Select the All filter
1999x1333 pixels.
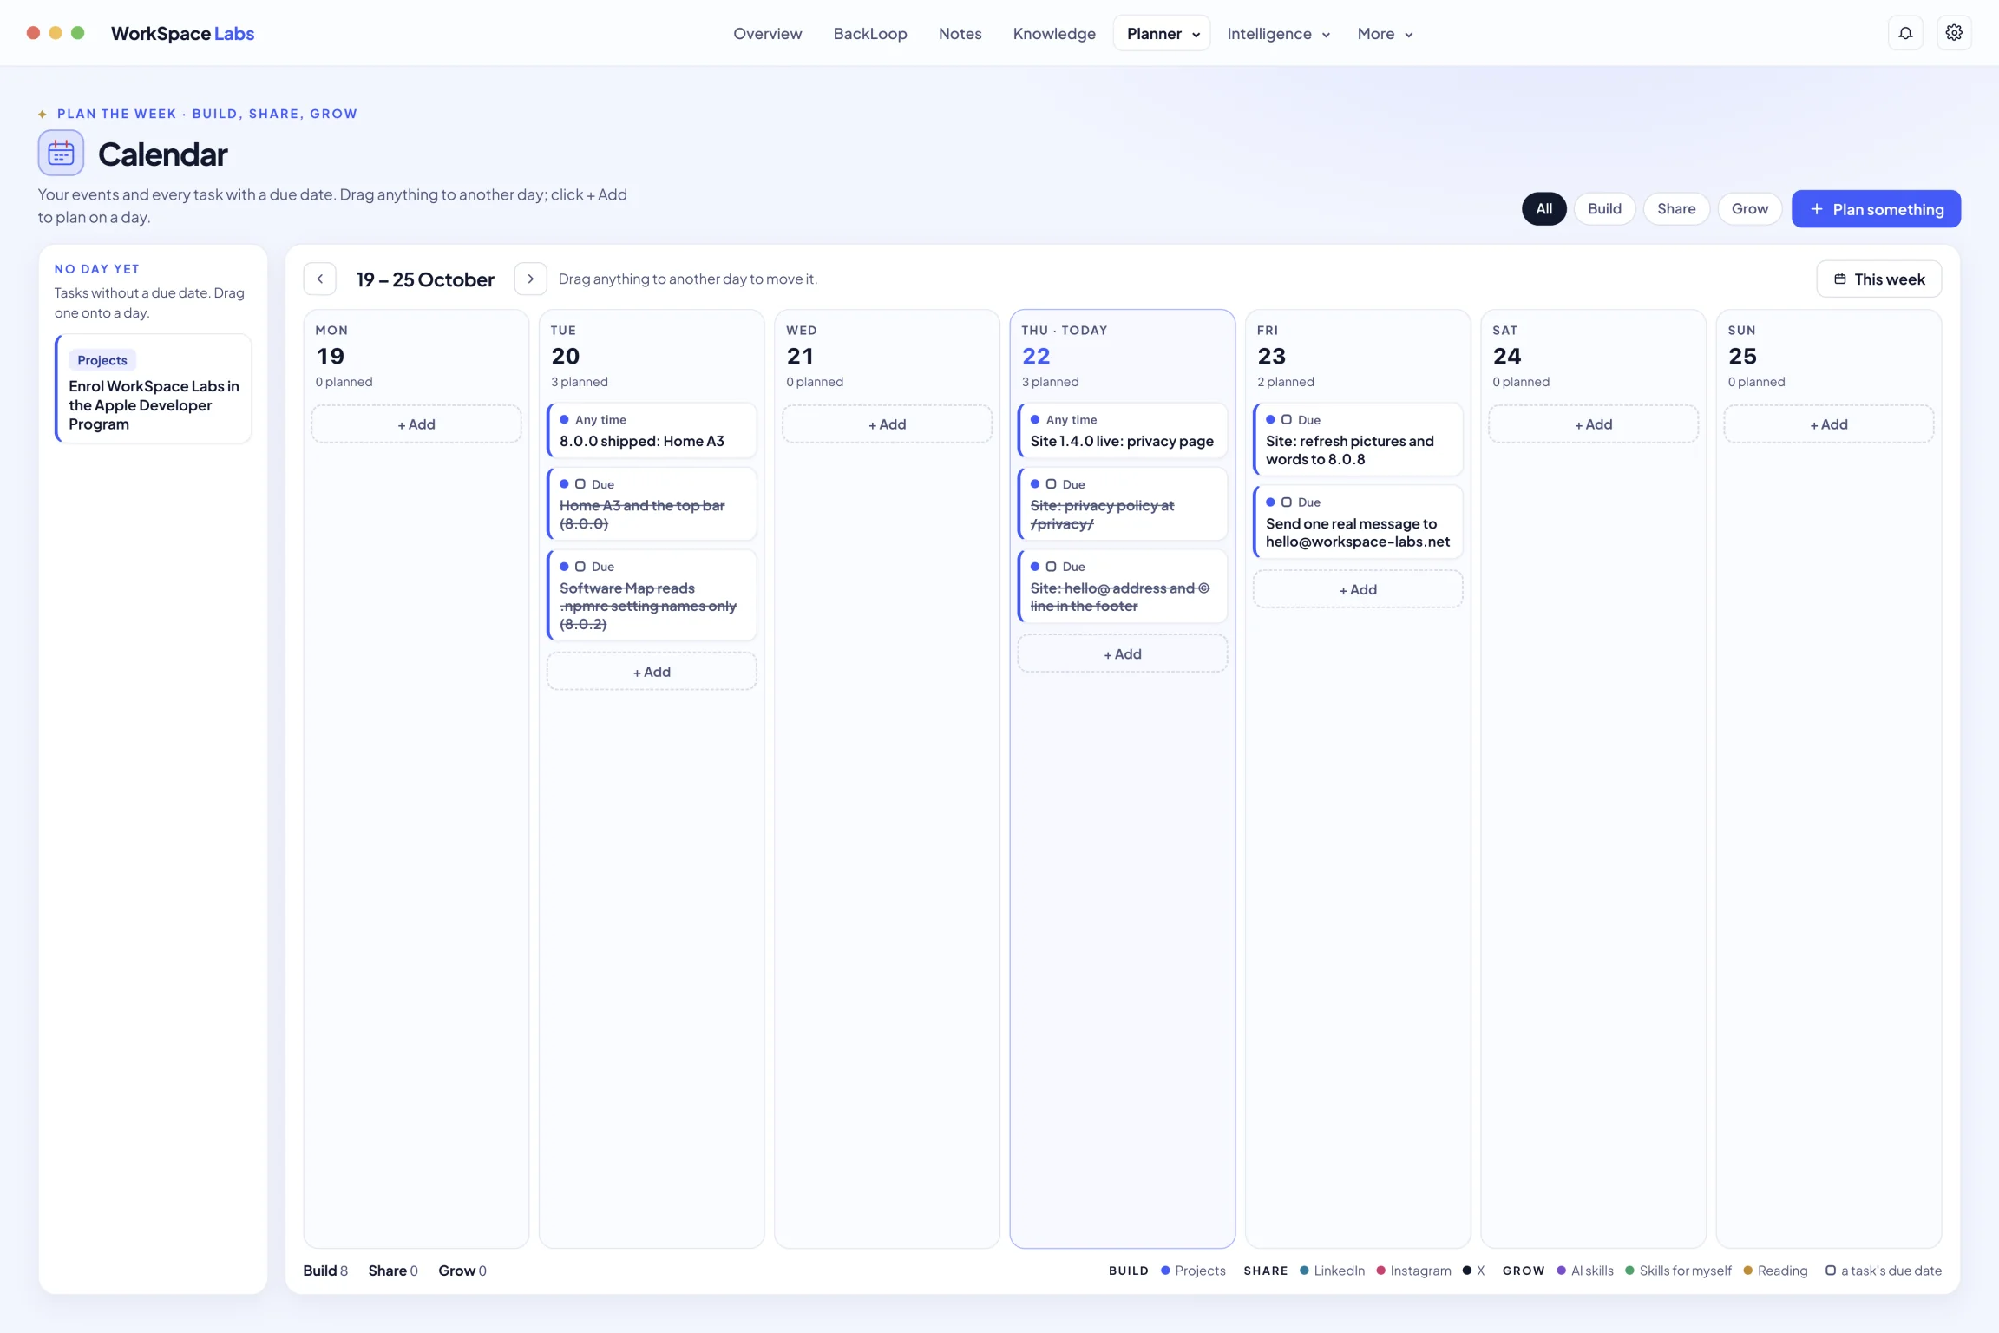pos(1543,208)
